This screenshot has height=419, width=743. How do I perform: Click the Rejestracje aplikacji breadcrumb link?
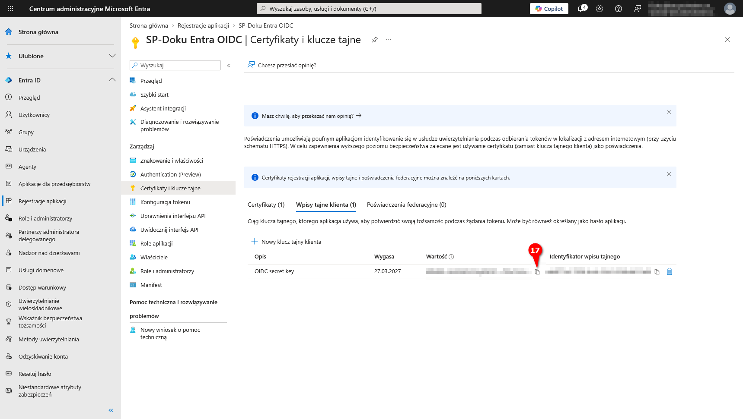[x=203, y=26]
